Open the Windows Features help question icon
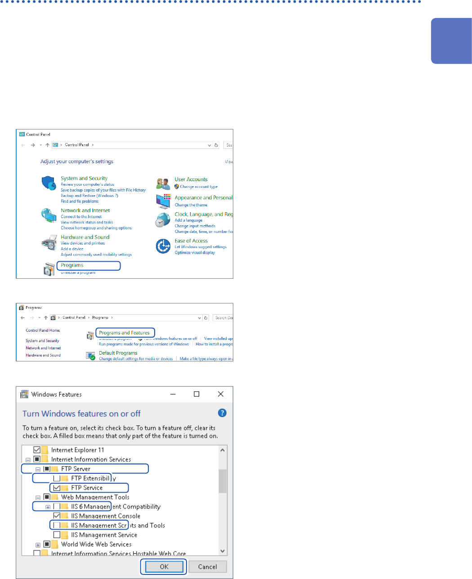472x579 pixels. pos(222,413)
